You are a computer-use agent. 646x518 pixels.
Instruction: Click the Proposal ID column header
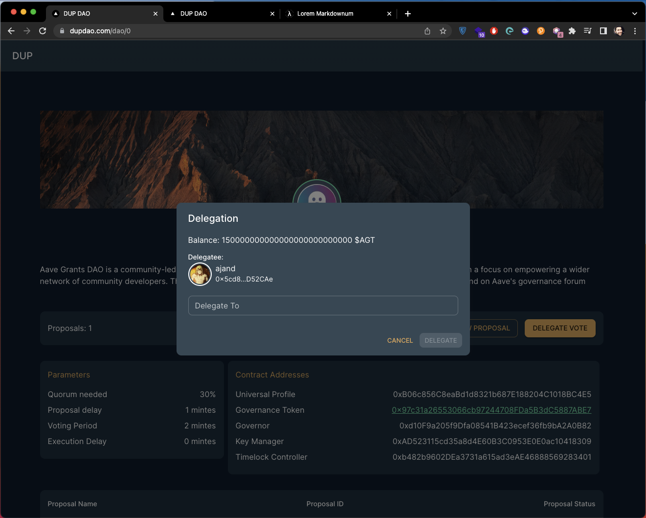(325, 504)
